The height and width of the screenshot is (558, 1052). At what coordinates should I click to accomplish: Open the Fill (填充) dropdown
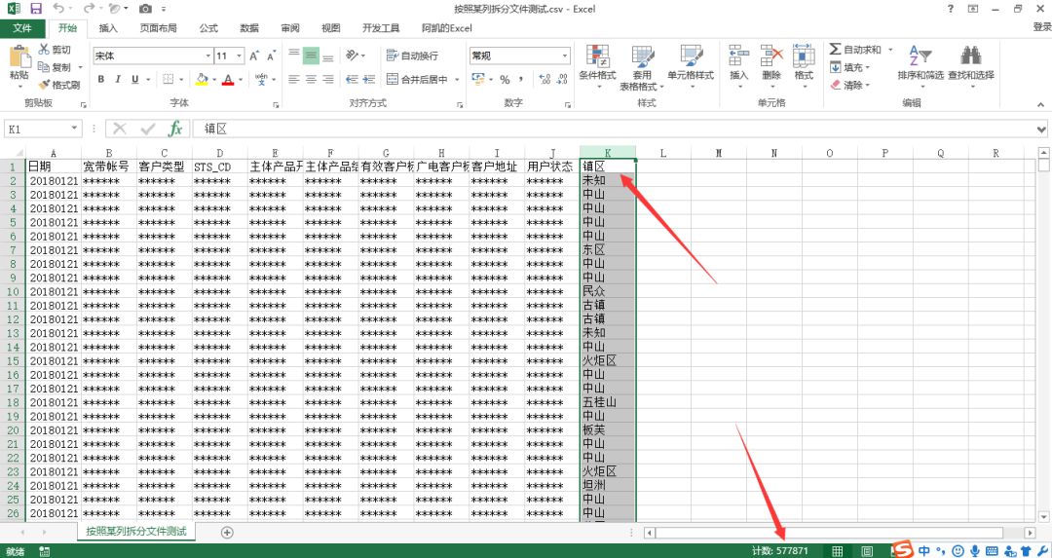click(x=850, y=67)
